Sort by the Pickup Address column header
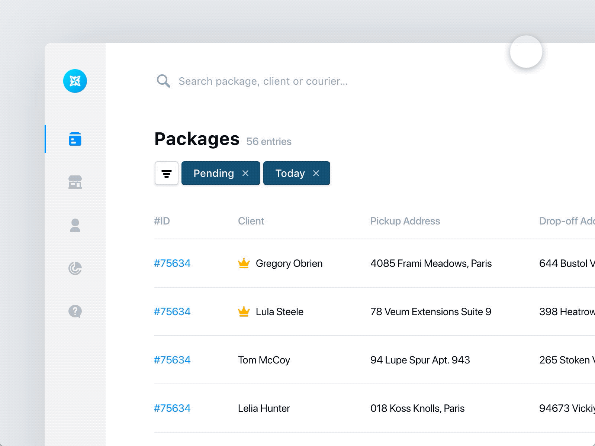This screenshot has height=446, width=595. (405, 221)
